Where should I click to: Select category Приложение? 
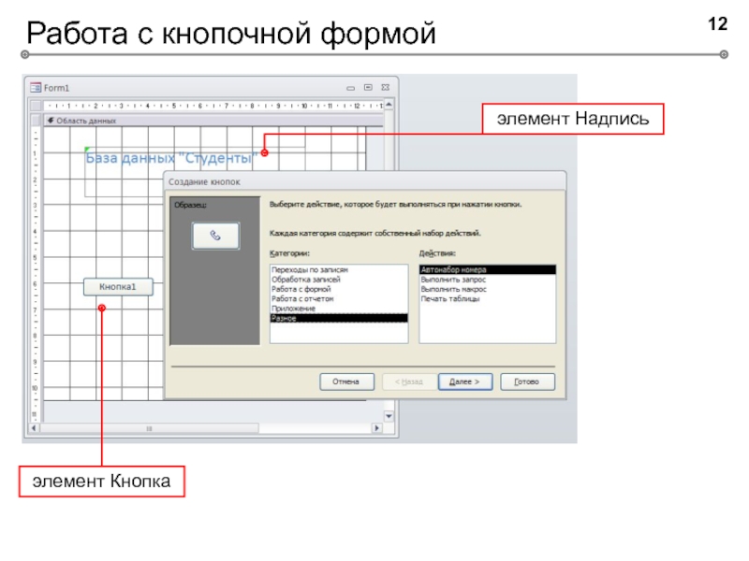pyautogui.click(x=339, y=309)
